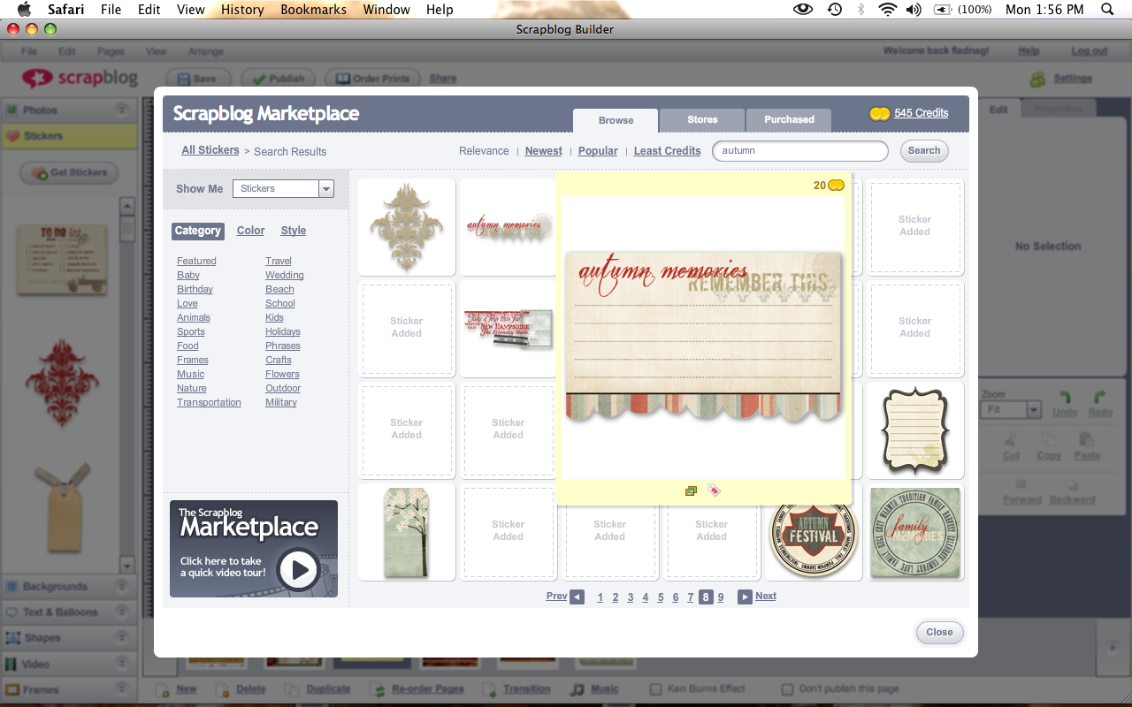Select the lined journaling bracket frame sticker
1132x707 pixels.
(x=915, y=430)
